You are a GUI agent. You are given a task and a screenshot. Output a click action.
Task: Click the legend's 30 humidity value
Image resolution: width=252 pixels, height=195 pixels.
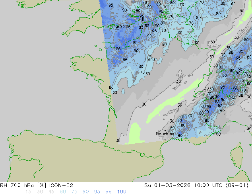40,192
